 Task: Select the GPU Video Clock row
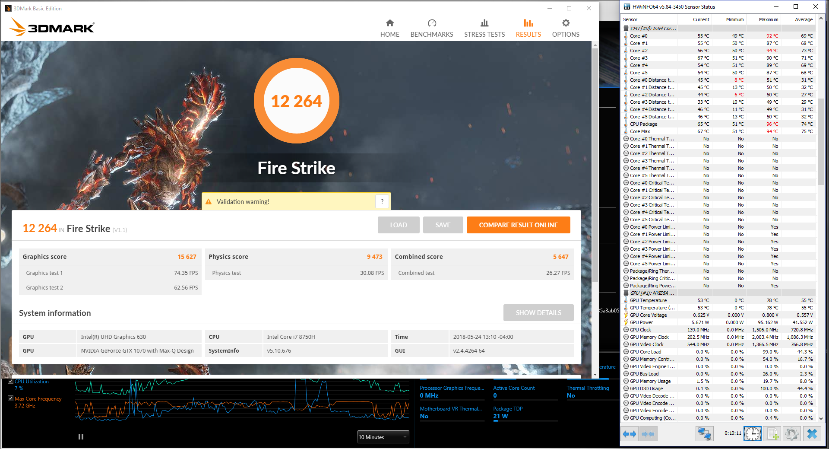718,344
